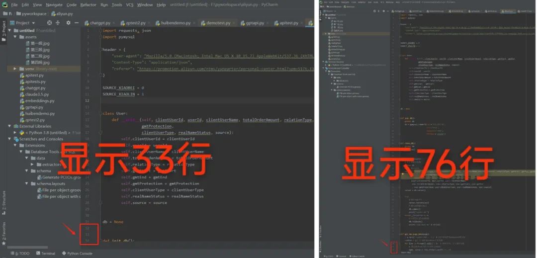The width and height of the screenshot is (537, 258).
Task: Open the VCS menu in left window
Action: 129,5
